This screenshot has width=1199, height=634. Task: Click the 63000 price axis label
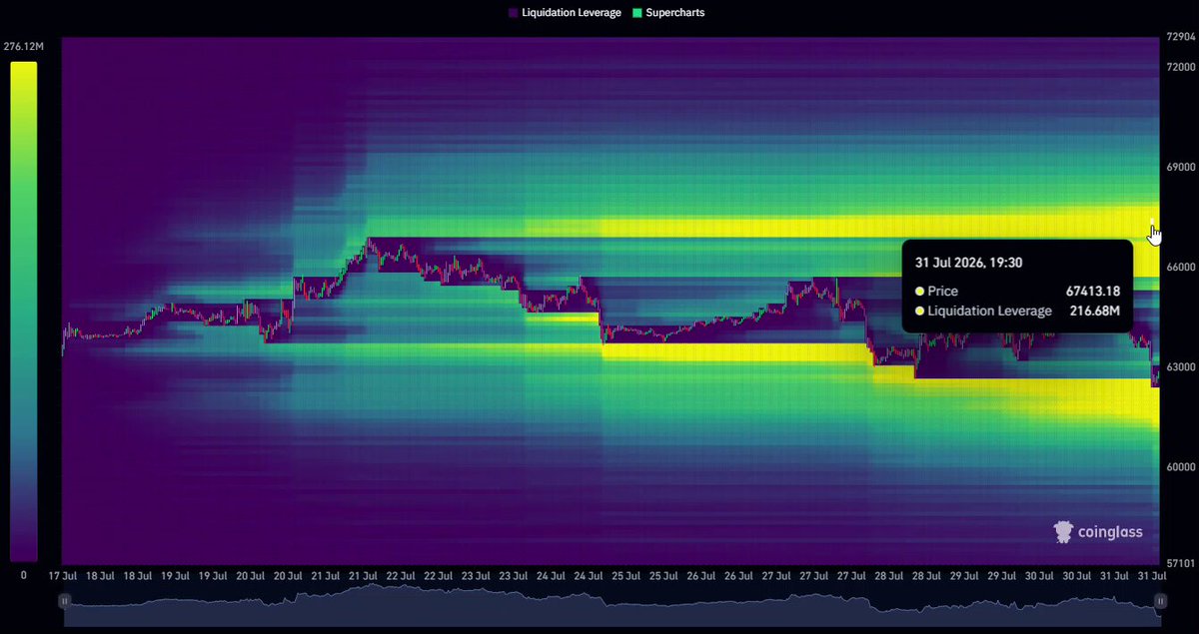click(1179, 367)
